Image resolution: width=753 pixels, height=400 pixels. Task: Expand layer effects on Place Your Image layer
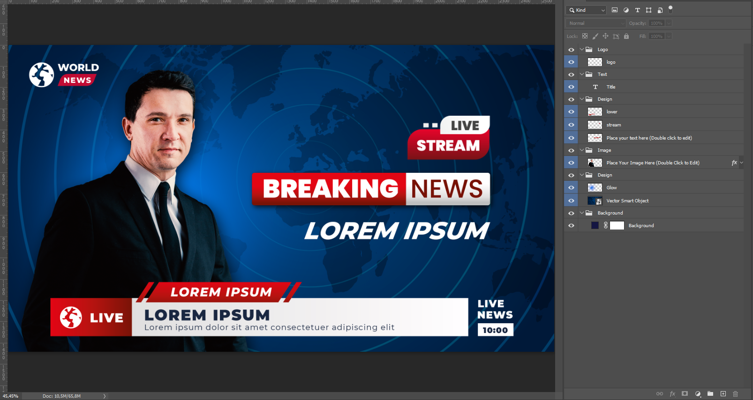pyautogui.click(x=741, y=163)
